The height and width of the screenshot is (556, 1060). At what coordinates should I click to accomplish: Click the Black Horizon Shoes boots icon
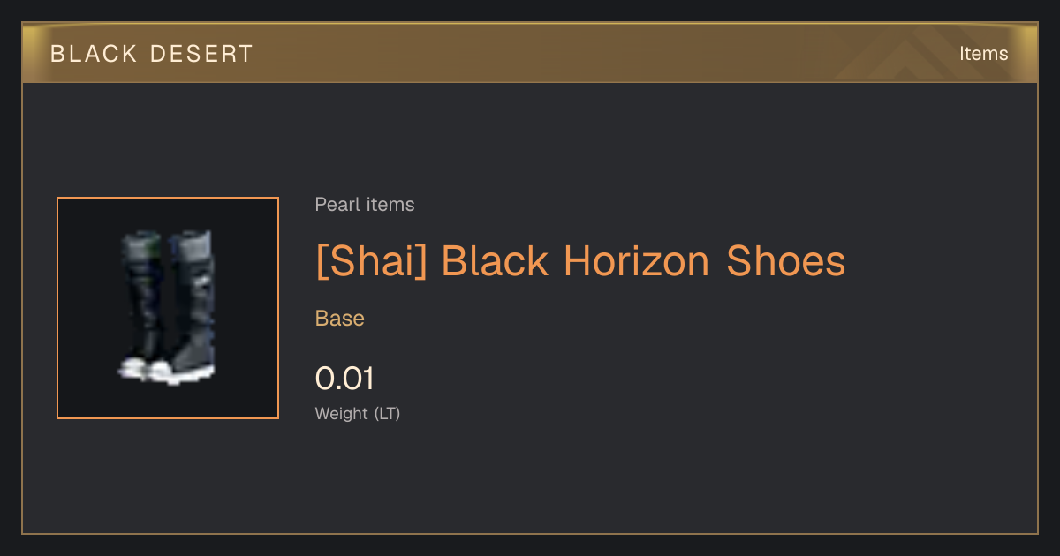click(x=168, y=308)
